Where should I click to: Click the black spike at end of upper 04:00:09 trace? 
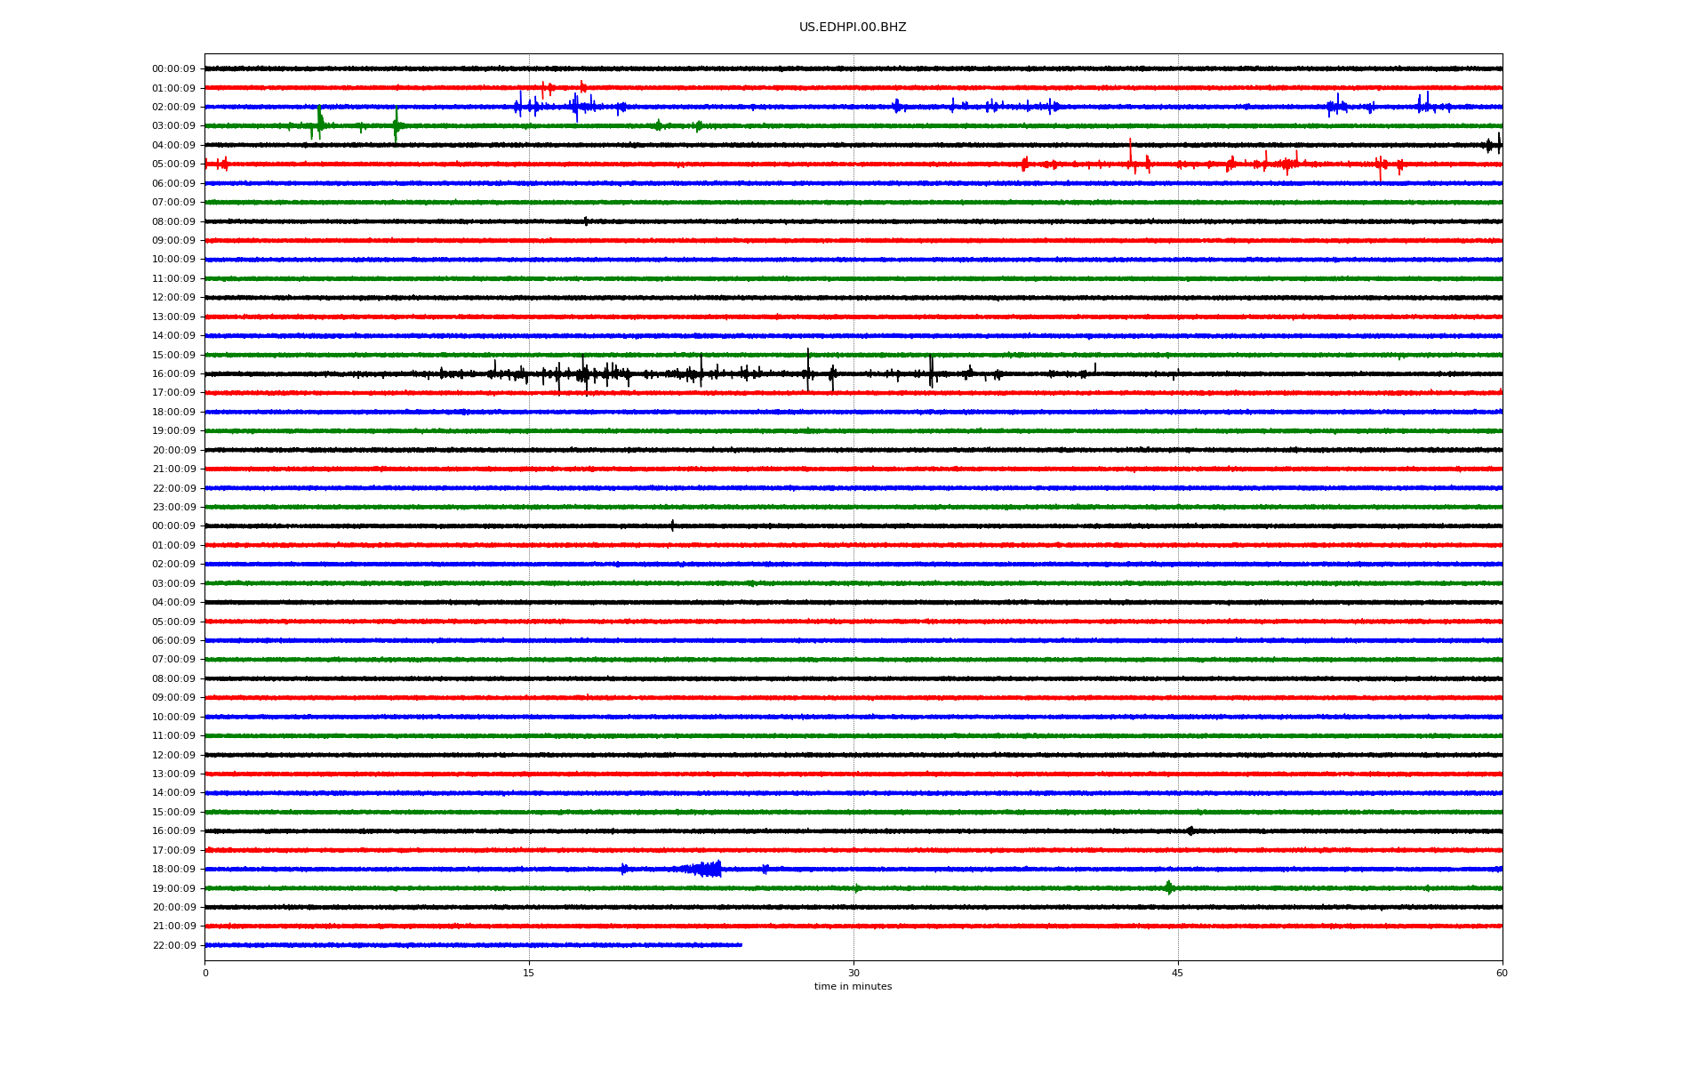(x=1498, y=144)
